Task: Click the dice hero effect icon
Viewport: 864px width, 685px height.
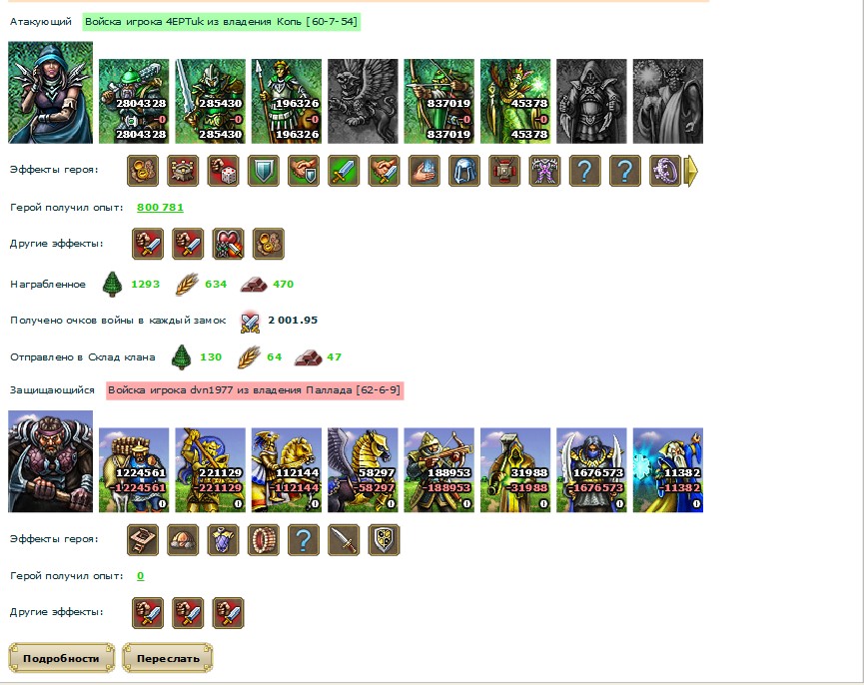Action: [x=223, y=171]
